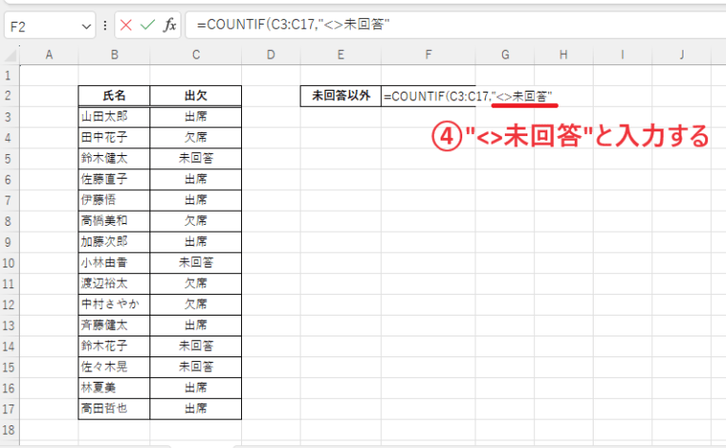Screen dimensions: 726x448
Task: Select the cell labeled 未回答以外
Action: click(x=340, y=95)
